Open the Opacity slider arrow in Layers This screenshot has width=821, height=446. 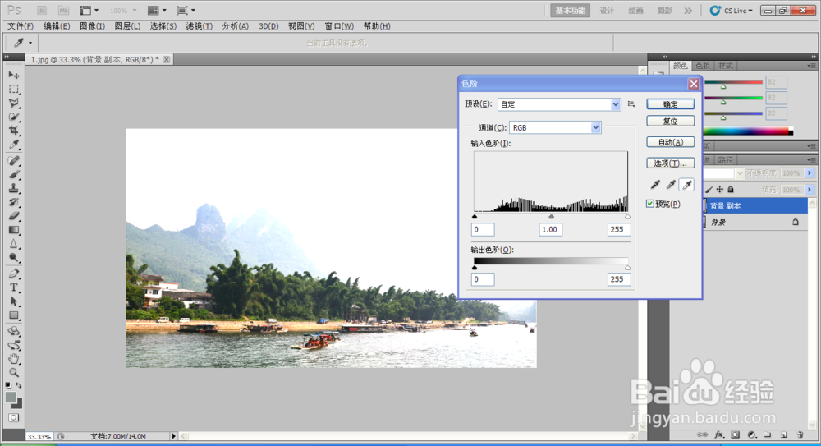coord(810,173)
